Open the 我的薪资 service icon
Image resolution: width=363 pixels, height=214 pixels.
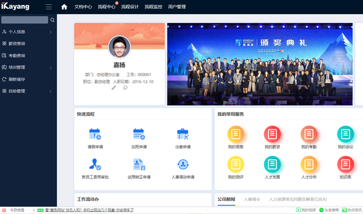272,135
